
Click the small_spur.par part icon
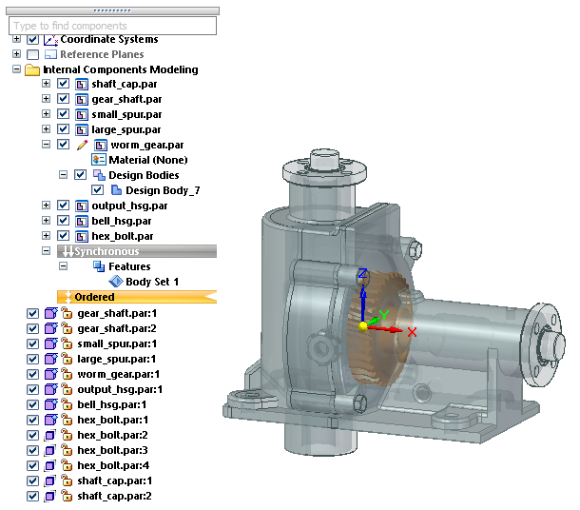[82, 115]
